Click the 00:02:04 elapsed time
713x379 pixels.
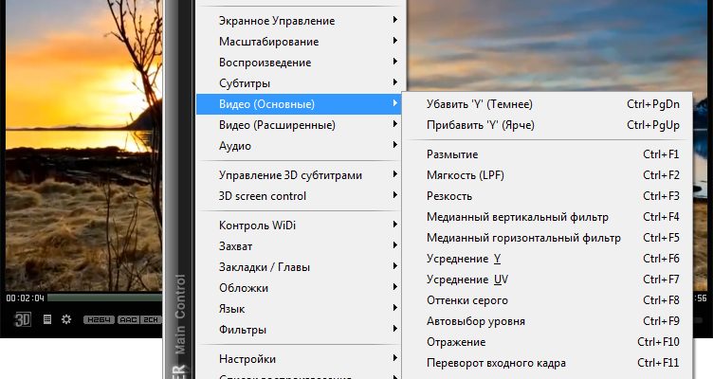click(25, 298)
